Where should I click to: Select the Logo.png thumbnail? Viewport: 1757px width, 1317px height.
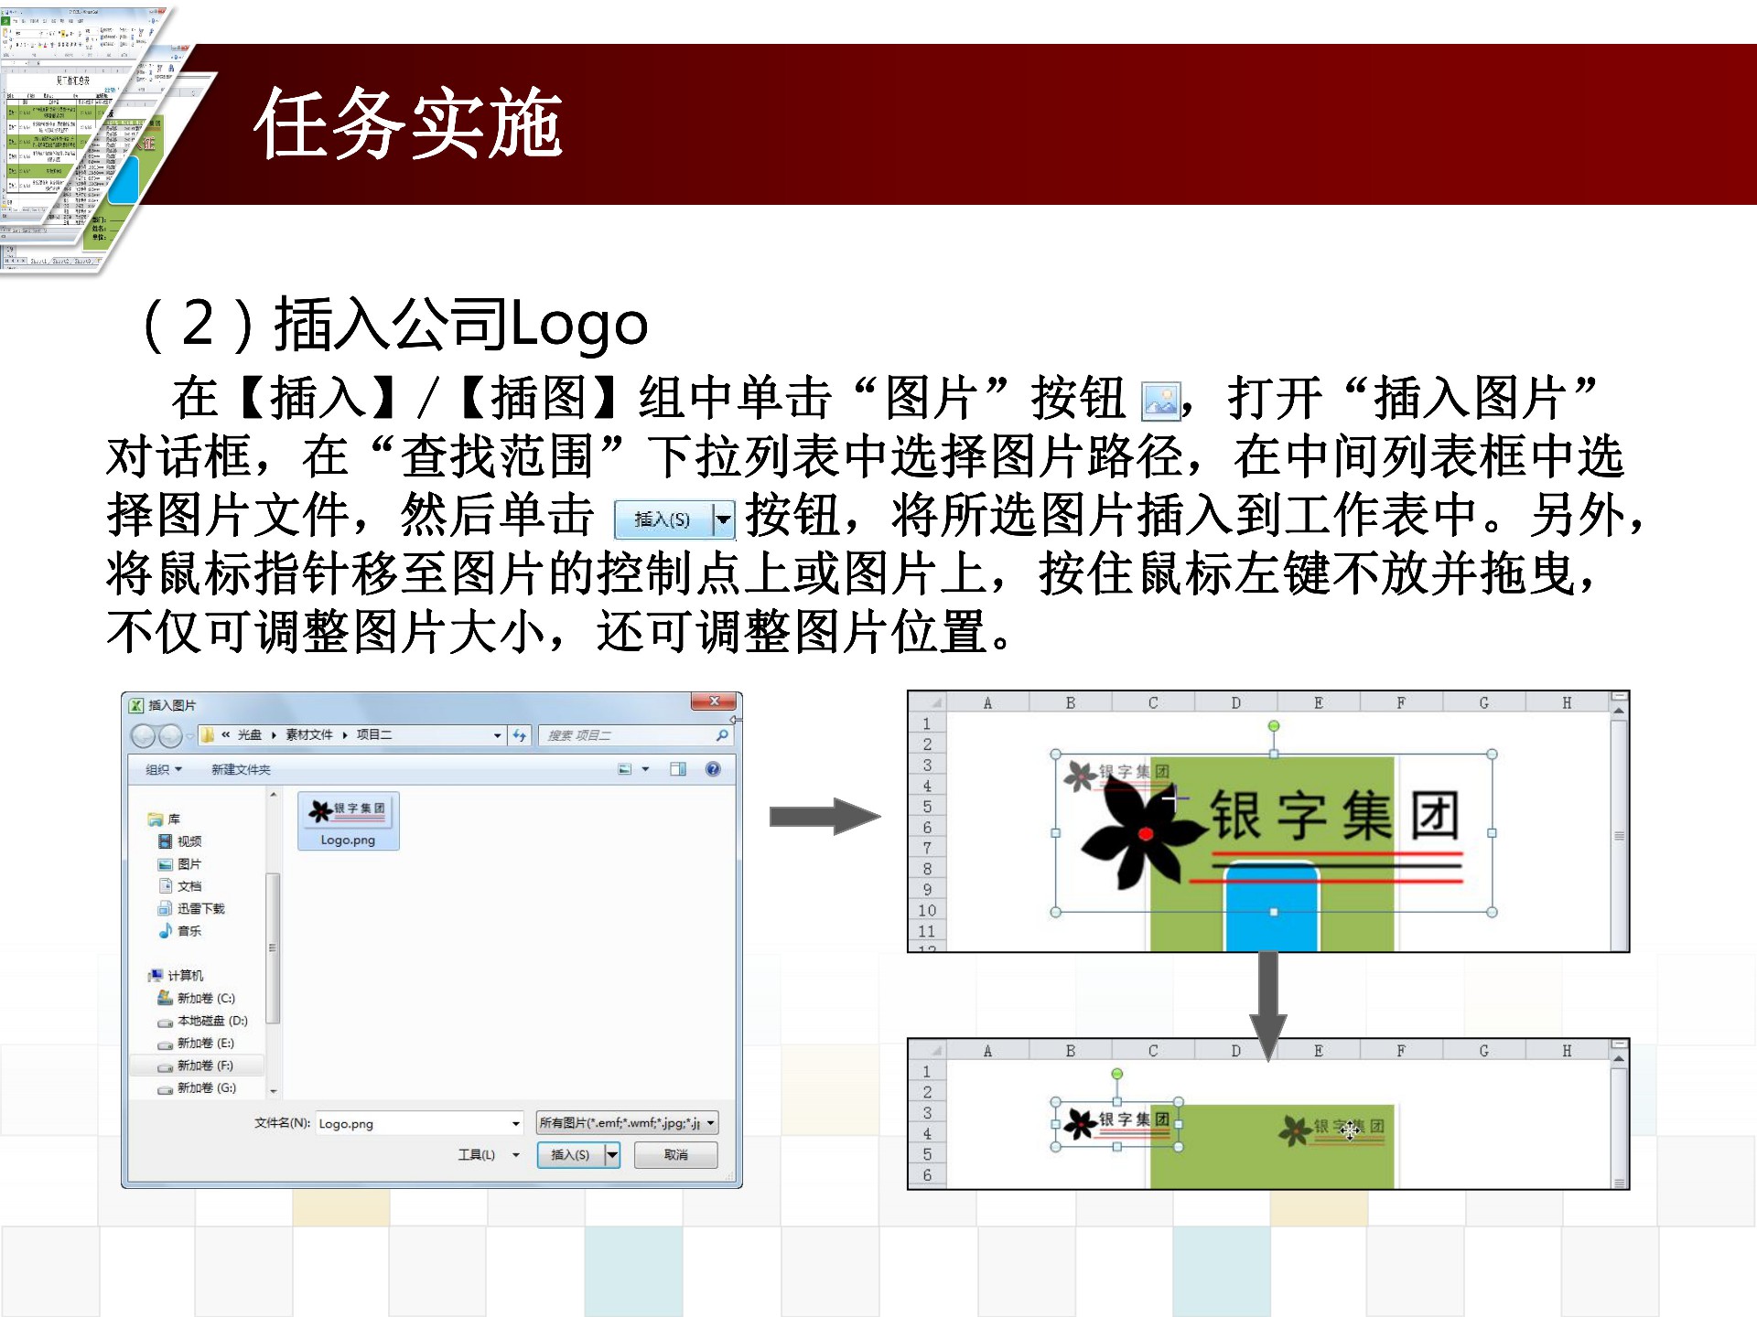point(348,821)
